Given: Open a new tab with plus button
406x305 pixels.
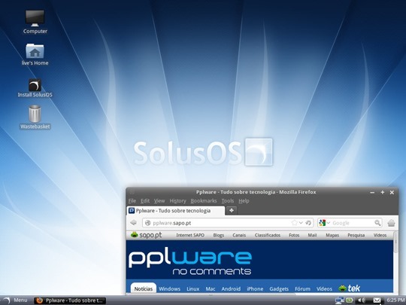Looking at the screenshot, I should pyautogui.click(x=232, y=210).
